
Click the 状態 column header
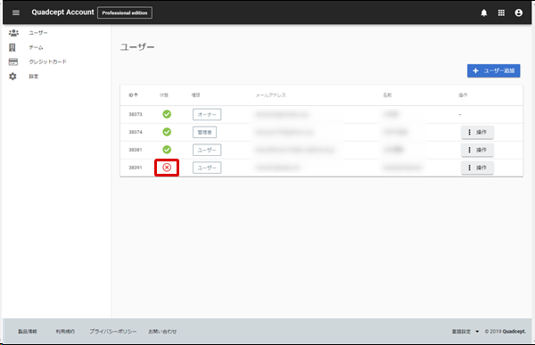point(164,95)
